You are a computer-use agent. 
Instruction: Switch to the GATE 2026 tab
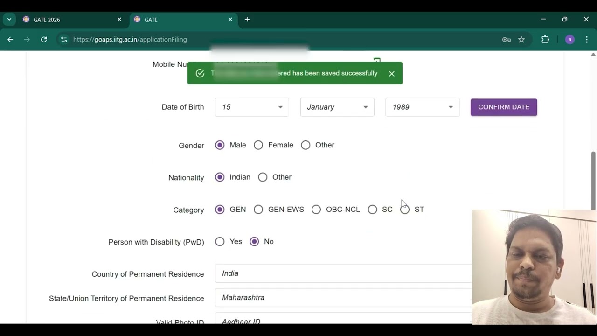[72, 20]
